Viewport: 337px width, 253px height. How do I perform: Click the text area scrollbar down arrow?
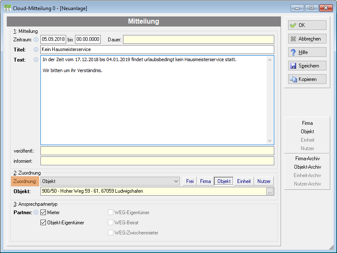coord(270,141)
